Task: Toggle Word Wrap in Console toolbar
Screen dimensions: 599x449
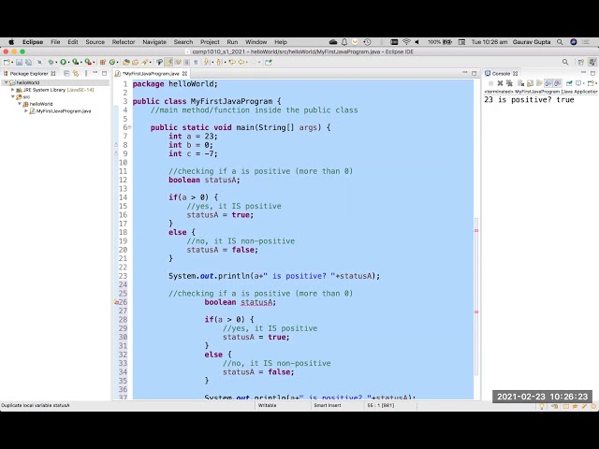Action: tap(539, 83)
